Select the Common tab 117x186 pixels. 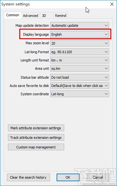13,15
